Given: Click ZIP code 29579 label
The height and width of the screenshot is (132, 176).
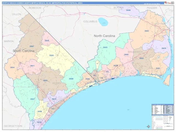Looking at the screenshot, I should click(x=54, y=99).
